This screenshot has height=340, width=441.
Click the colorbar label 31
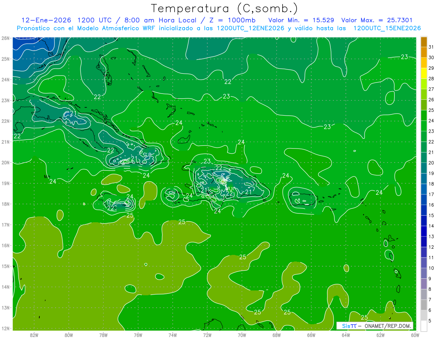431,47
